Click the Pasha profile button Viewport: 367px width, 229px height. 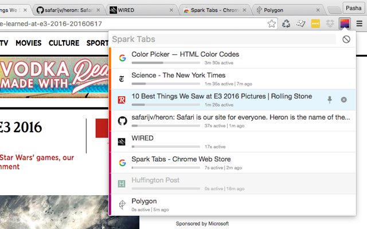point(353,8)
